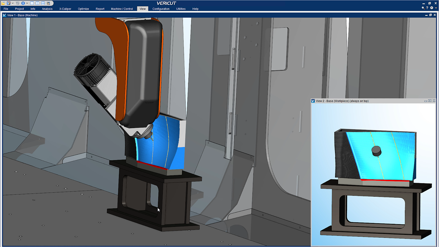This screenshot has width=439, height=247.
Task: Select the two-column view layout icon
Action: point(37,3)
